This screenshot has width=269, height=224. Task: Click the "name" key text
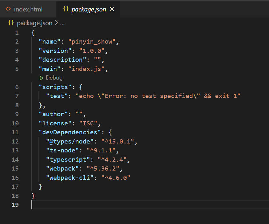50,42
